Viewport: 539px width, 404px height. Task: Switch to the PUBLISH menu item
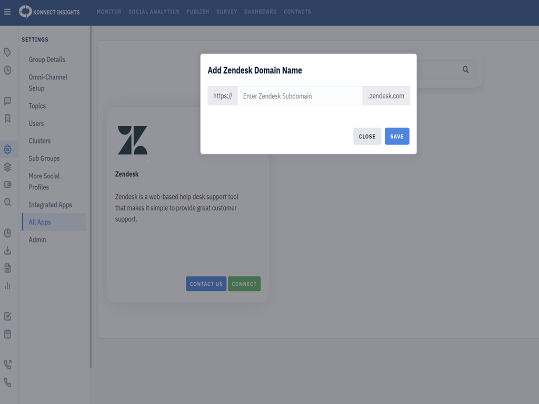[x=197, y=12]
